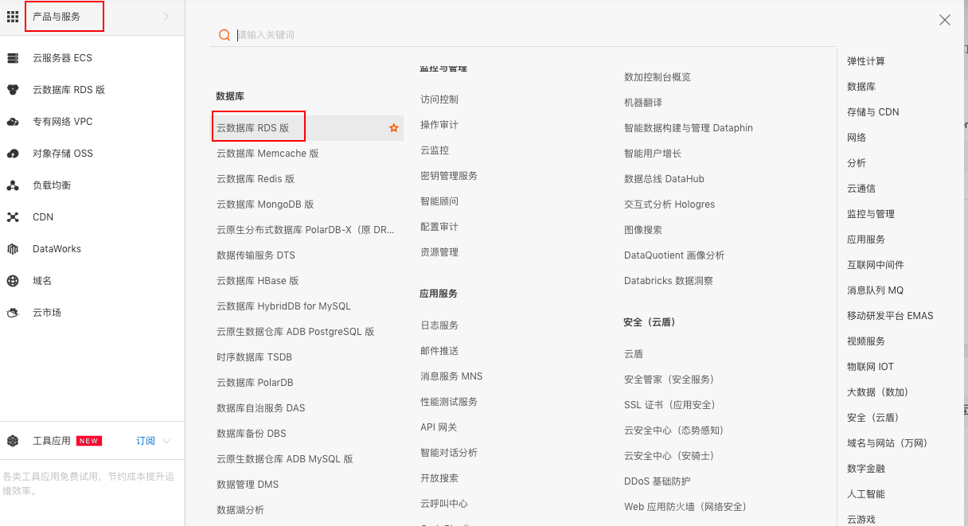Viewport: 968px width, 526px height.
Task: Open 云数据库 Redis 版 link
Action: coord(256,179)
